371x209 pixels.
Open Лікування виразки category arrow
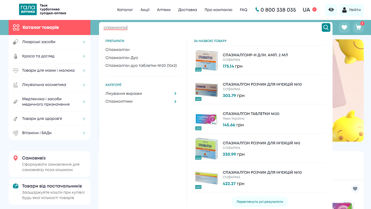click(175, 93)
